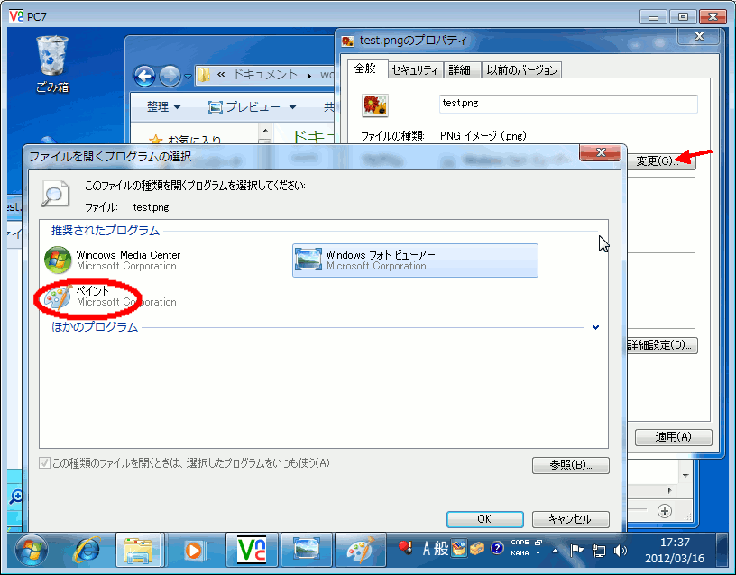This screenshot has width=736, height=575.
Task: Click the volume speaker tray icon
Action: click(x=621, y=550)
